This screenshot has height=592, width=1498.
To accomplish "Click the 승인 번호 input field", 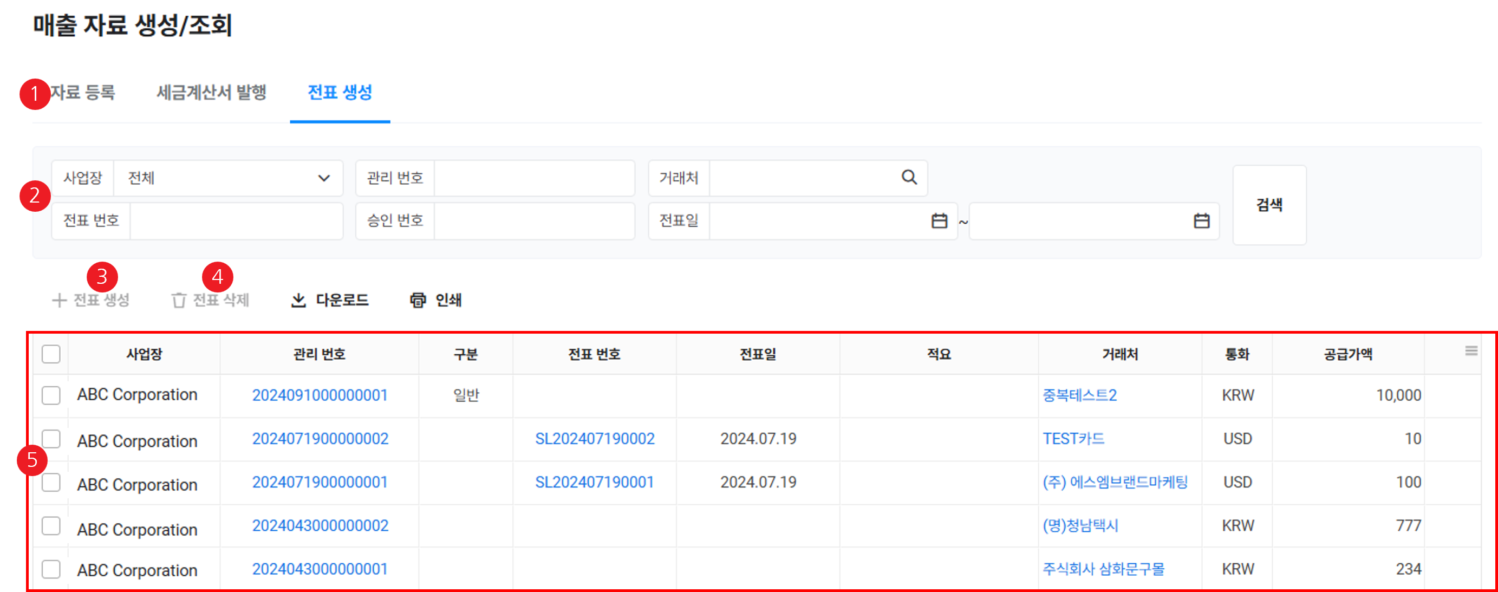I will click(x=533, y=221).
